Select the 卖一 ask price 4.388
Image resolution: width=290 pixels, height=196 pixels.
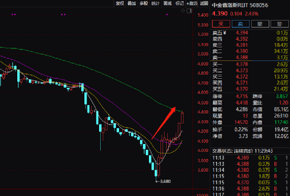[x=242, y=57]
